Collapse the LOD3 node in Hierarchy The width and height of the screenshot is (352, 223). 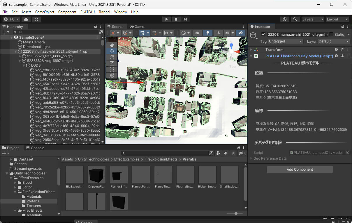(x=24, y=65)
